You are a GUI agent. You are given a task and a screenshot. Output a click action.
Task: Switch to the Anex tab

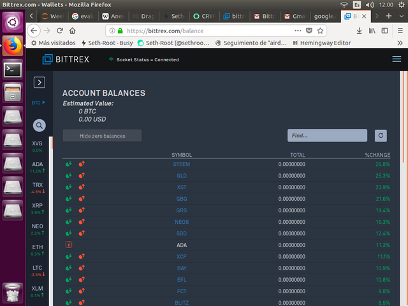point(113,17)
